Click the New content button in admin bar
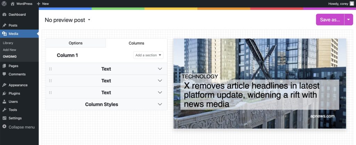 tap(43, 3)
